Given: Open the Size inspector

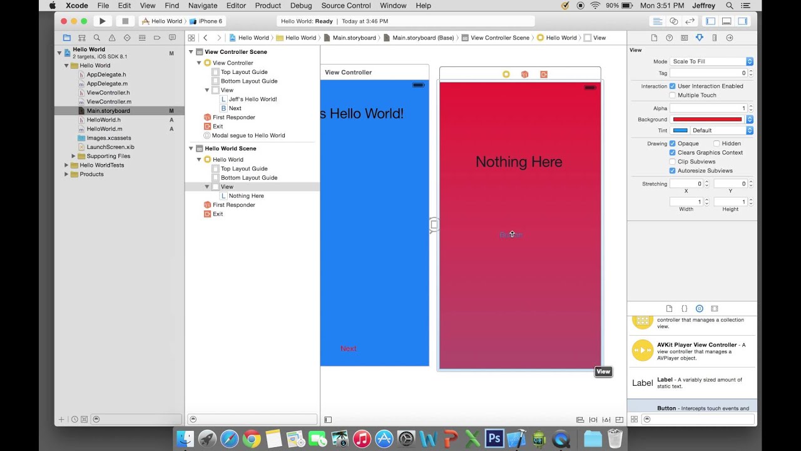Looking at the screenshot, I should tap(714, 38).
